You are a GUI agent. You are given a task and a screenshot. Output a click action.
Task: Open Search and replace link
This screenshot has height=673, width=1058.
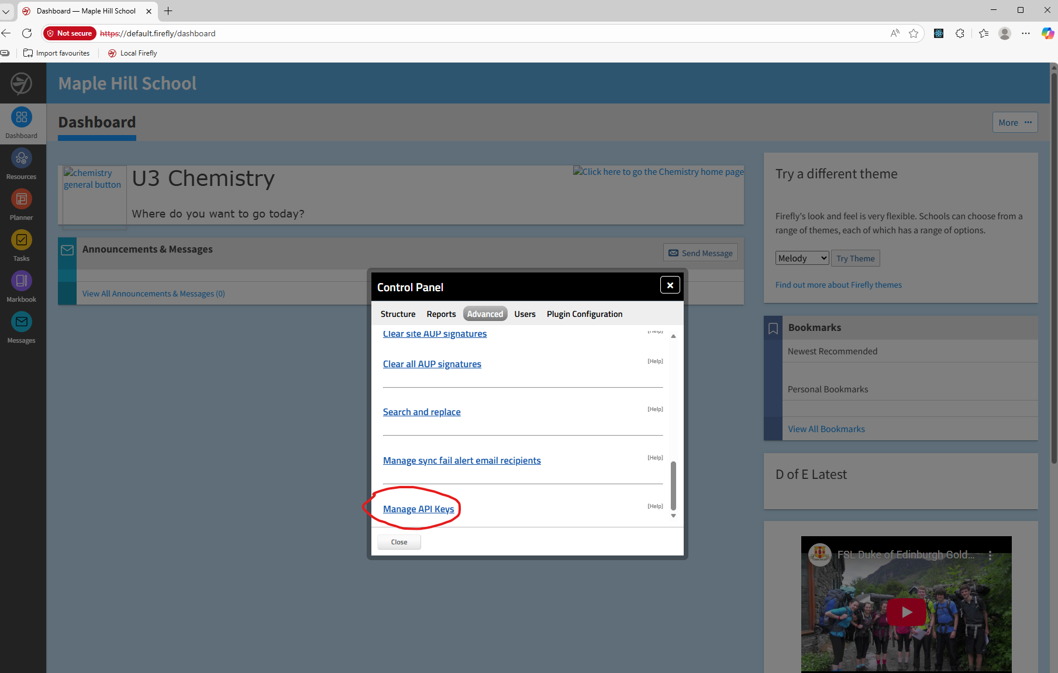click(422, 412)
